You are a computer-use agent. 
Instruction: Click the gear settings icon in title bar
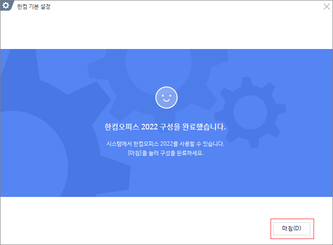6,5
